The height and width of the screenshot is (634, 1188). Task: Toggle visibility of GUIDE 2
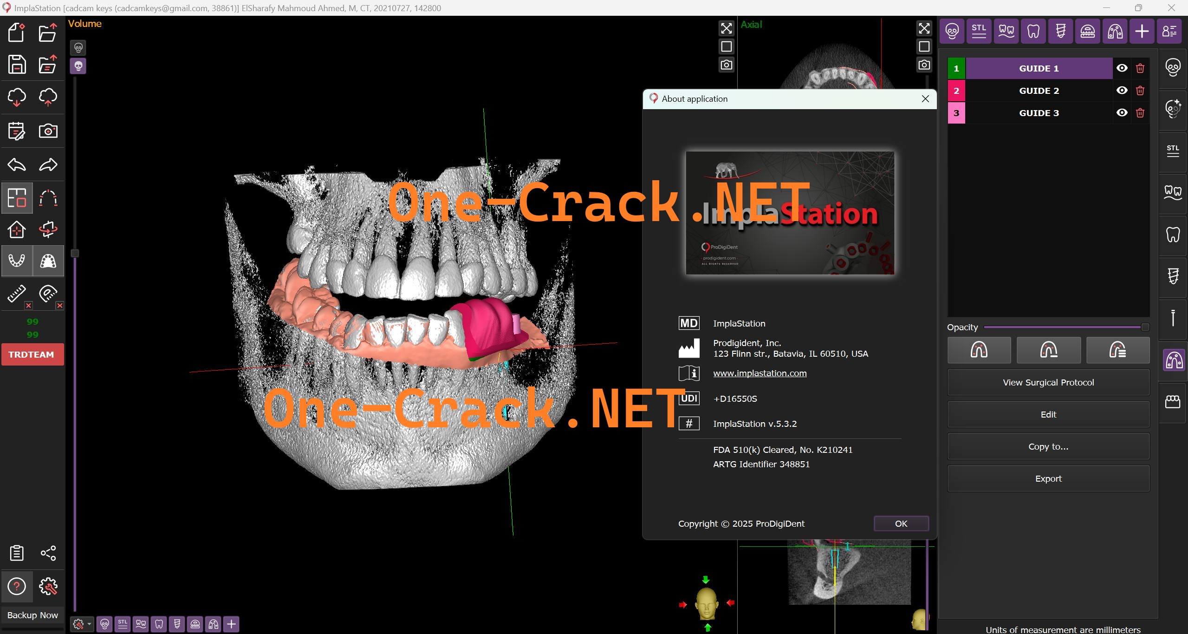coord(1122,90)
